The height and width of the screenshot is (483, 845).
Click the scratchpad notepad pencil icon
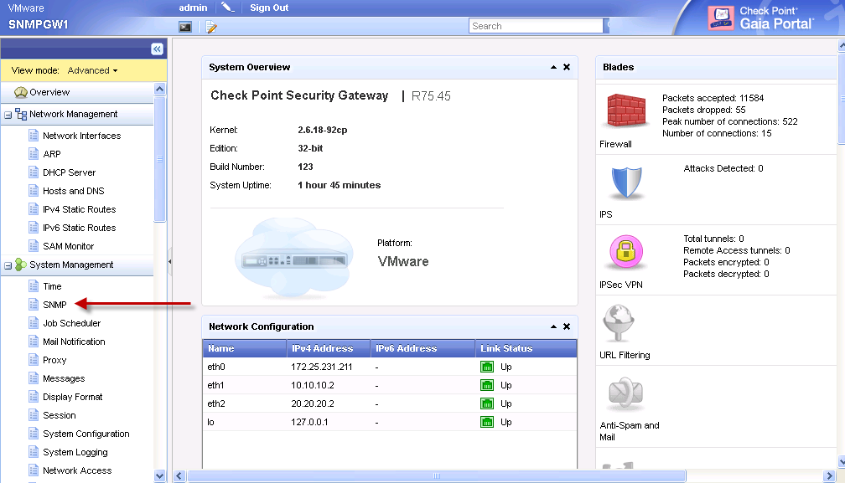click(x=211, y=27)
